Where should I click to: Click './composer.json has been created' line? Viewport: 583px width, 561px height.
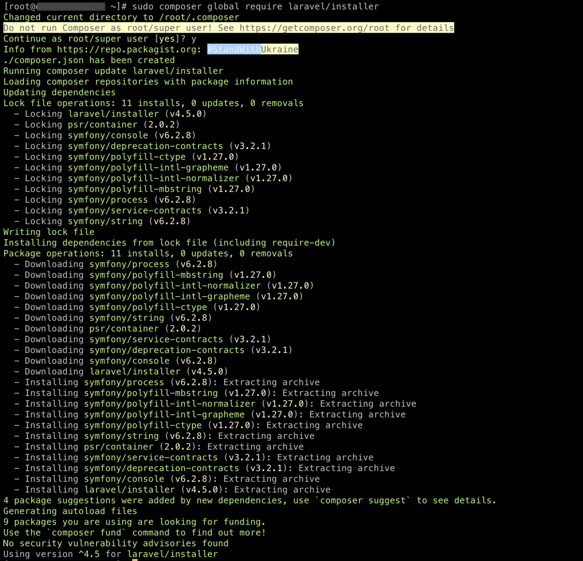tap(89, 60)
